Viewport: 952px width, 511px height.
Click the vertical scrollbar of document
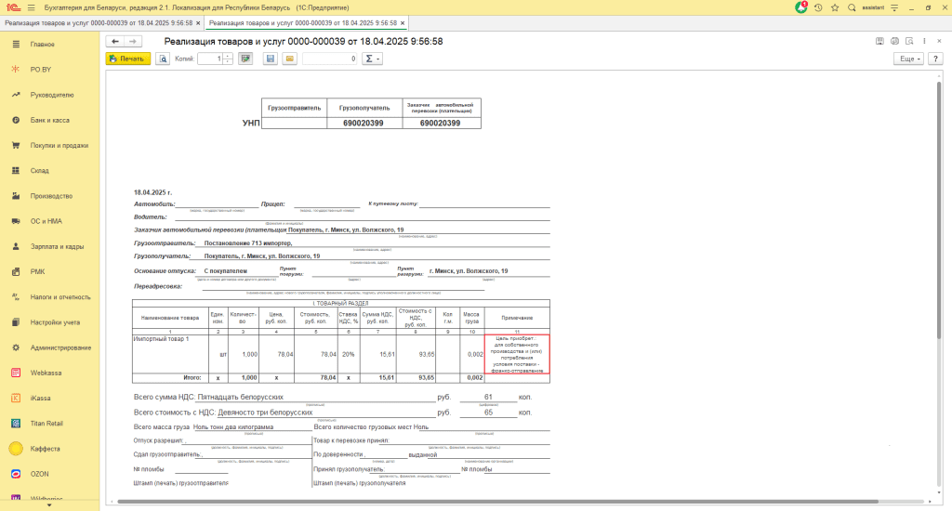tap(939, 210)
